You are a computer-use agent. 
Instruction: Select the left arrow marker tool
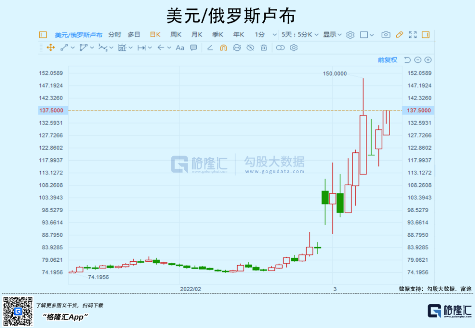coord(161,47)
